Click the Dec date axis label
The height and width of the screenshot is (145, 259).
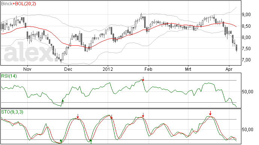(x=68, y=69)
